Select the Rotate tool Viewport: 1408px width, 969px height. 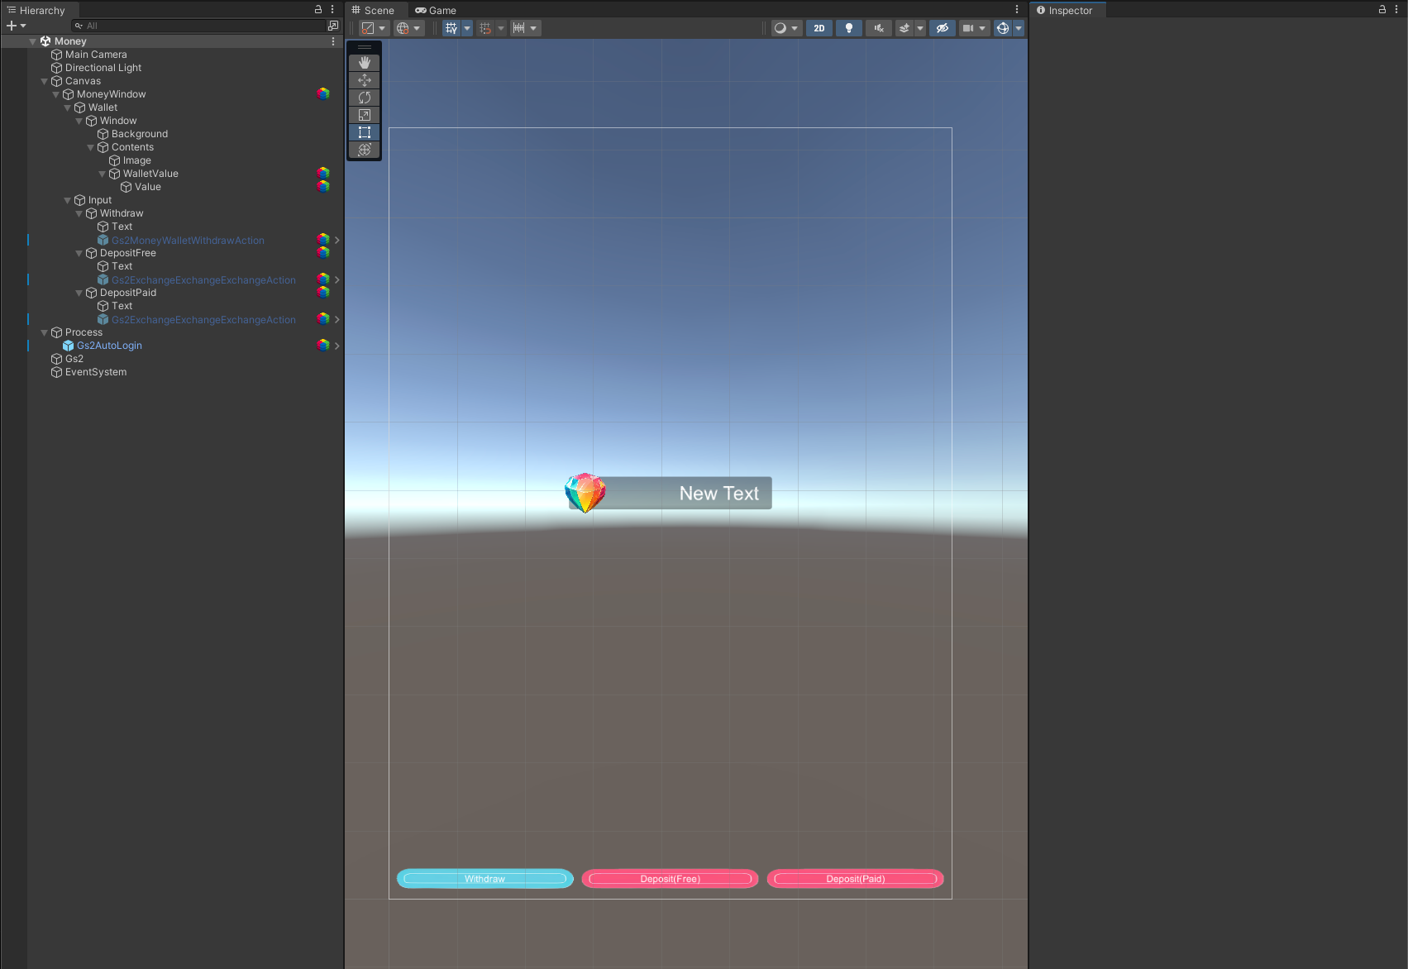tap(365, 98)
